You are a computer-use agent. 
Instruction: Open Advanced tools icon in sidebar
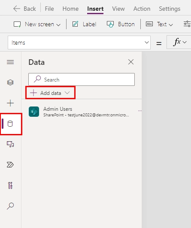10,185
